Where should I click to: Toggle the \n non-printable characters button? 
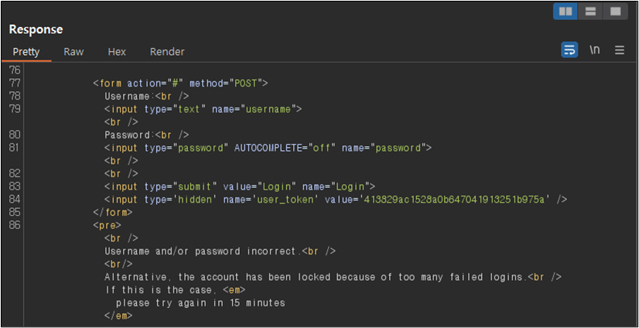click(x=595, y=50)
